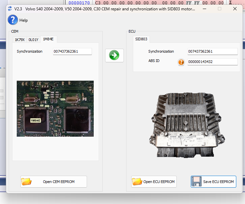The width and height of the screenshot is (245, 204).
Task: Click the sync arrows app icon in title bar
Action: 10,9
